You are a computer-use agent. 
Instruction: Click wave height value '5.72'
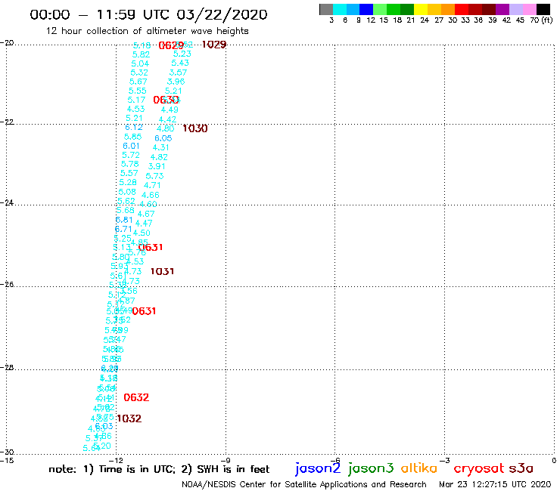click(131, 155)
